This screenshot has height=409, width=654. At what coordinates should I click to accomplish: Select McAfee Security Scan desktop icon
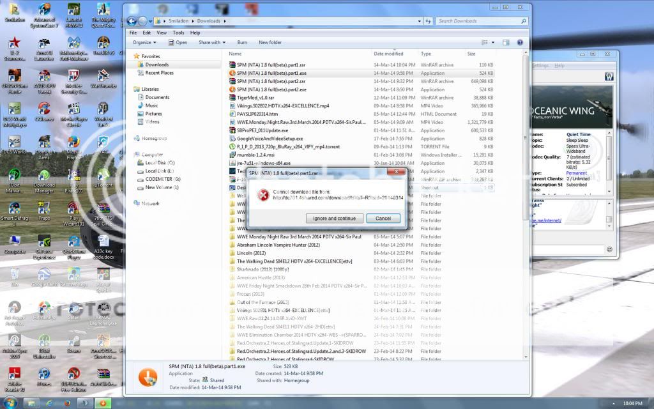point(74,81)
